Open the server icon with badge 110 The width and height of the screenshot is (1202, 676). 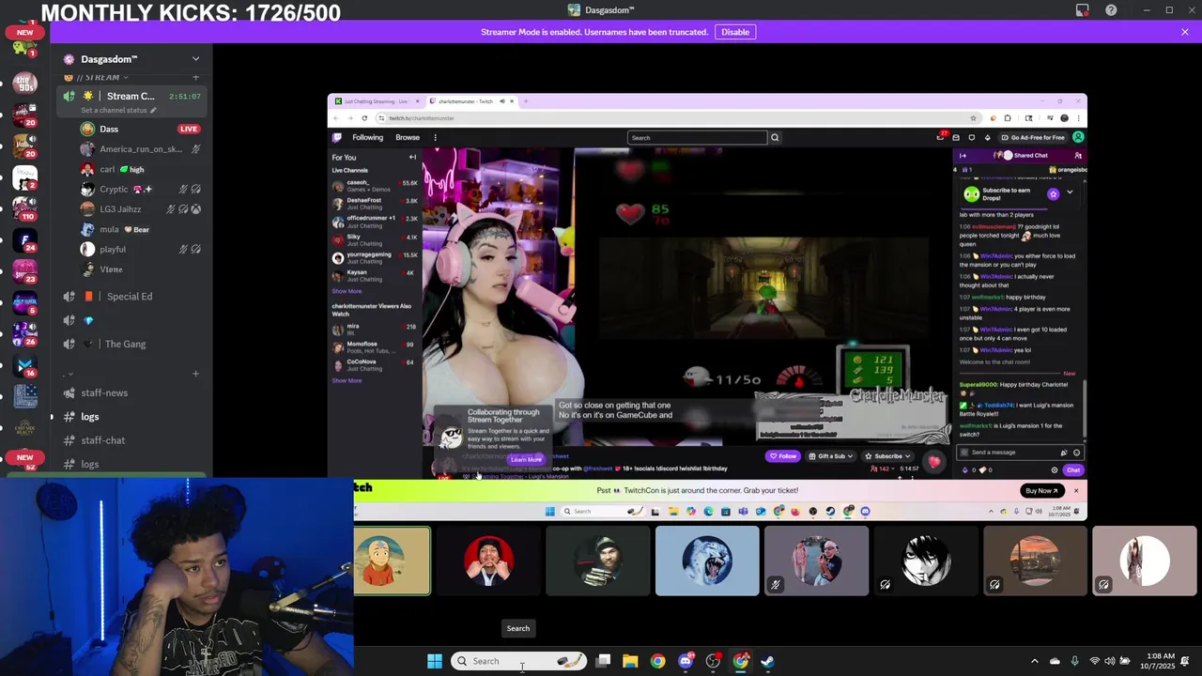[25, 209]
